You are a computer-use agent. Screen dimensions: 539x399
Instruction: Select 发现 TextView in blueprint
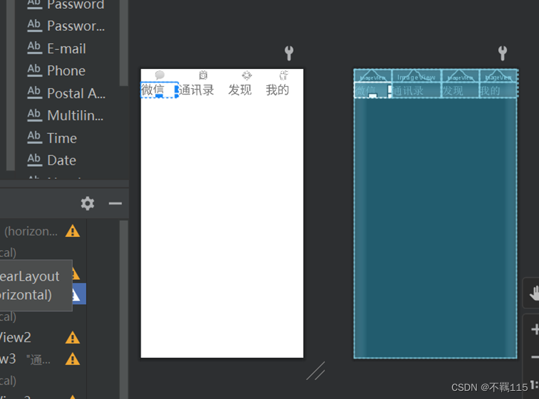tap(460, 90)
